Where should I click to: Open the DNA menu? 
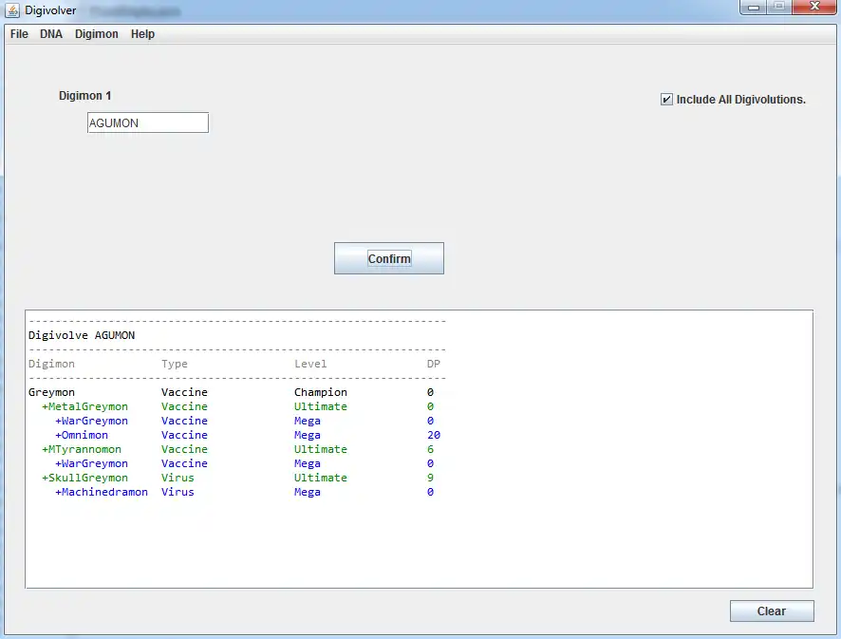tap(51, 34)
